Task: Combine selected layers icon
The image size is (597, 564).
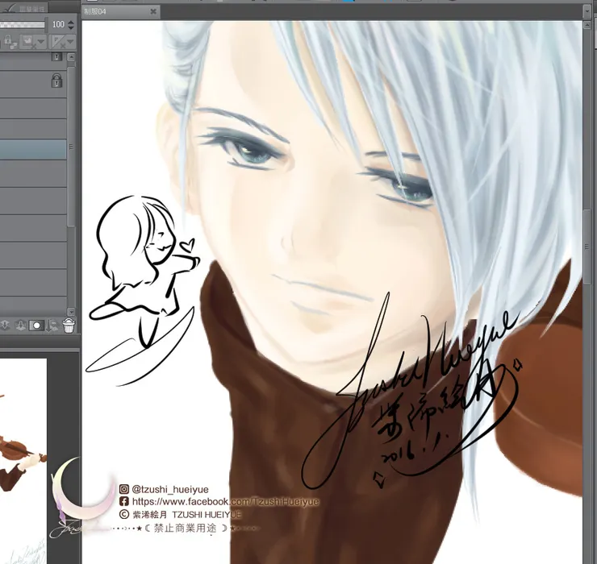Action: click(20, 326)
